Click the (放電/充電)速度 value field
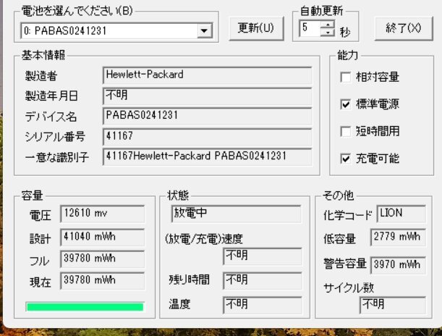Viewport: 442px width, 336px height. [x=263, y=256]
